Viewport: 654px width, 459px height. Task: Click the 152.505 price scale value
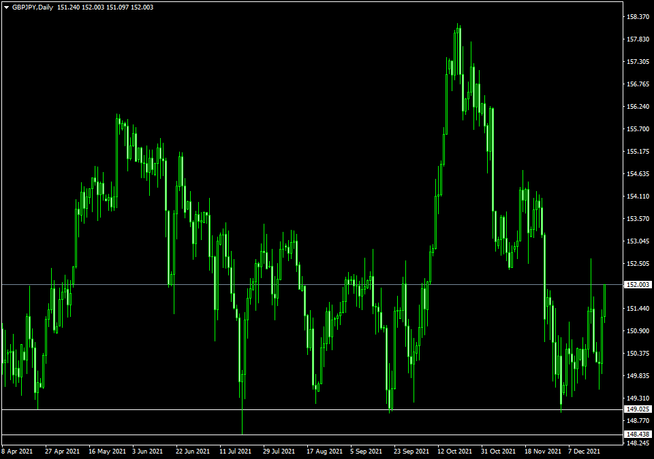point(638,264)
